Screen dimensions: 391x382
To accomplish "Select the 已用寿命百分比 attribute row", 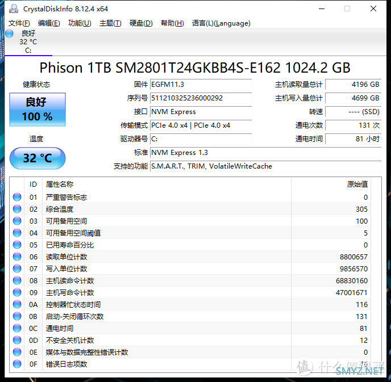I will coord(190,245).
